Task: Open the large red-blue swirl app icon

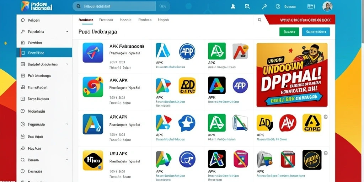Action: [93, 87]
